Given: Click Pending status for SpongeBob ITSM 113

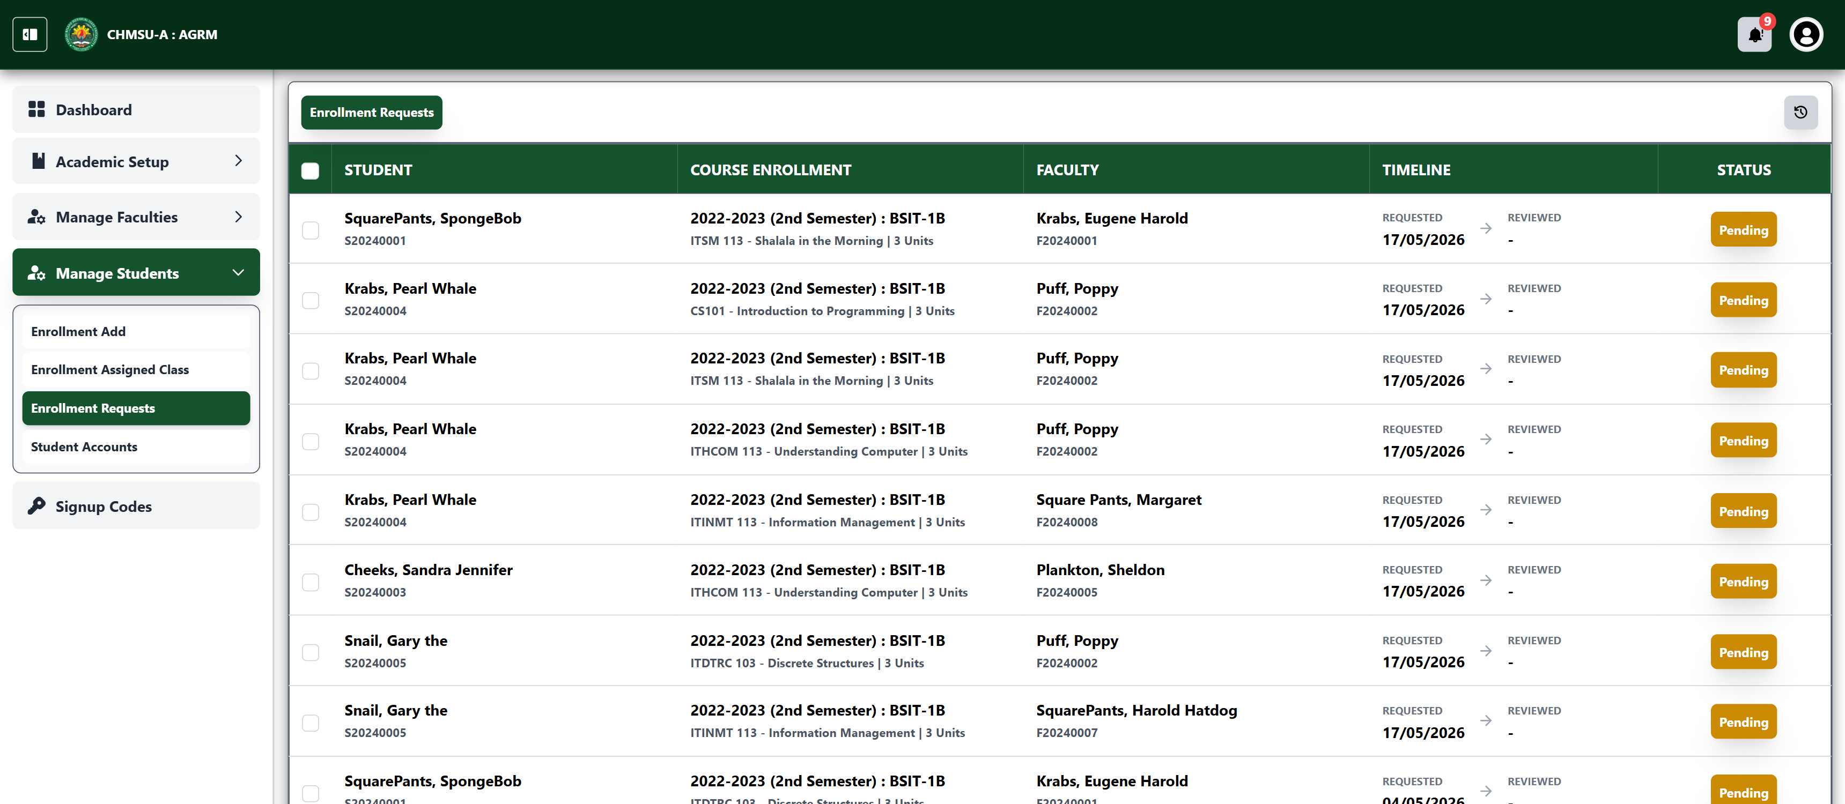Looking at the screenshot, I should (x=1743, y=230).
